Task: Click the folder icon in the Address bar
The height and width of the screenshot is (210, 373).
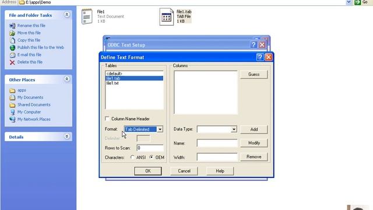Action: pos(22,2)
